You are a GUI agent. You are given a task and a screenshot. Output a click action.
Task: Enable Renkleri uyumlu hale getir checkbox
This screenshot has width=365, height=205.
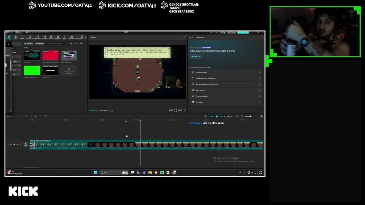(259, 78)
